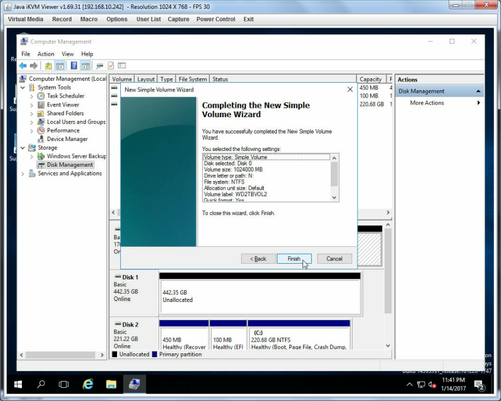Image resolution: width=501 pixels, height=401 pixels.
Task: Click the blue Help toolbar icon
Action: point(74,66)
